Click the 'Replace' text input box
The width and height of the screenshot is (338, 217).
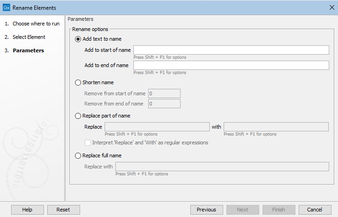[157, 127]
